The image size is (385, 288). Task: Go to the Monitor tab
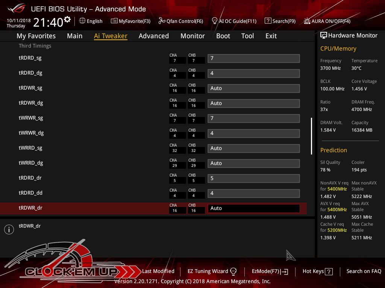(x=192, y=36)
